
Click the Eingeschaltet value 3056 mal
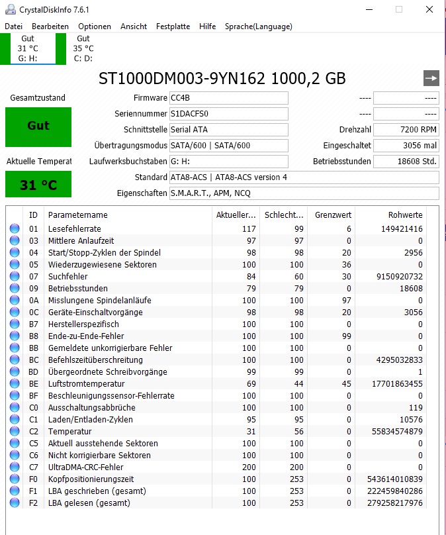[406, 146]
